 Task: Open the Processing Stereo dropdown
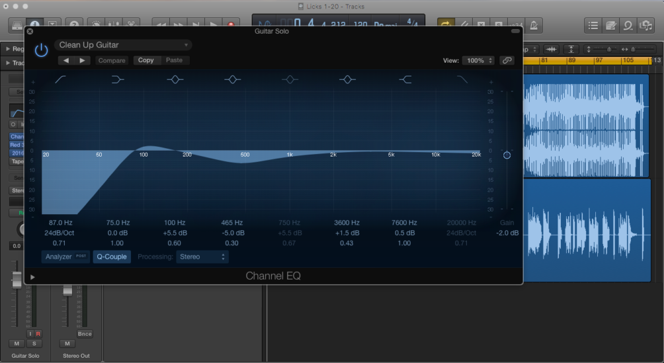(x=202, y=257)
